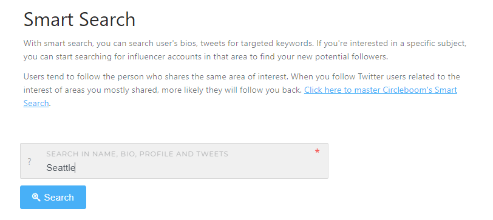Select the word Seattle in search box
Image resolution: width=493 pixels, height=220 pixels.
[61, 168]
